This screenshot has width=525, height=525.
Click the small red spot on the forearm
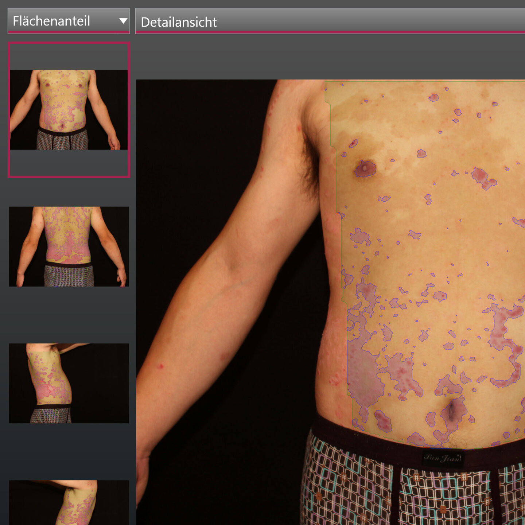click(160, 366)
